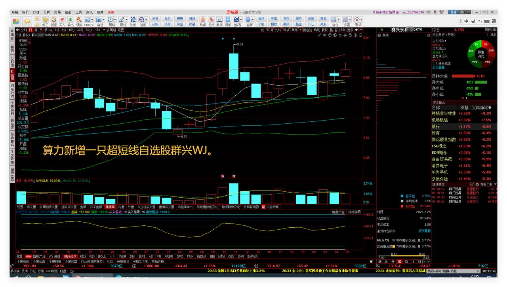Switch to 60分 minute period
Image resolution: width=507 pixels, height=287 pixels.
(89, 30)
